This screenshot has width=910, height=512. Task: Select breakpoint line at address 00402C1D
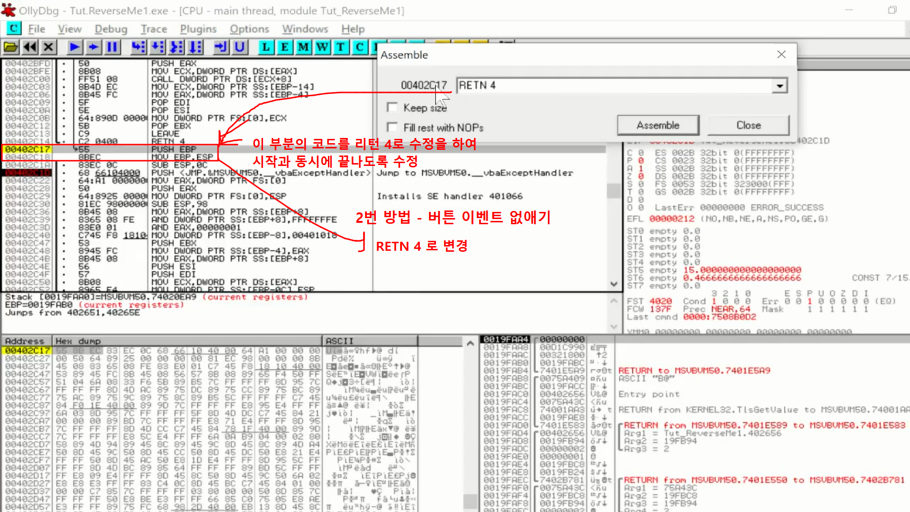303,173
